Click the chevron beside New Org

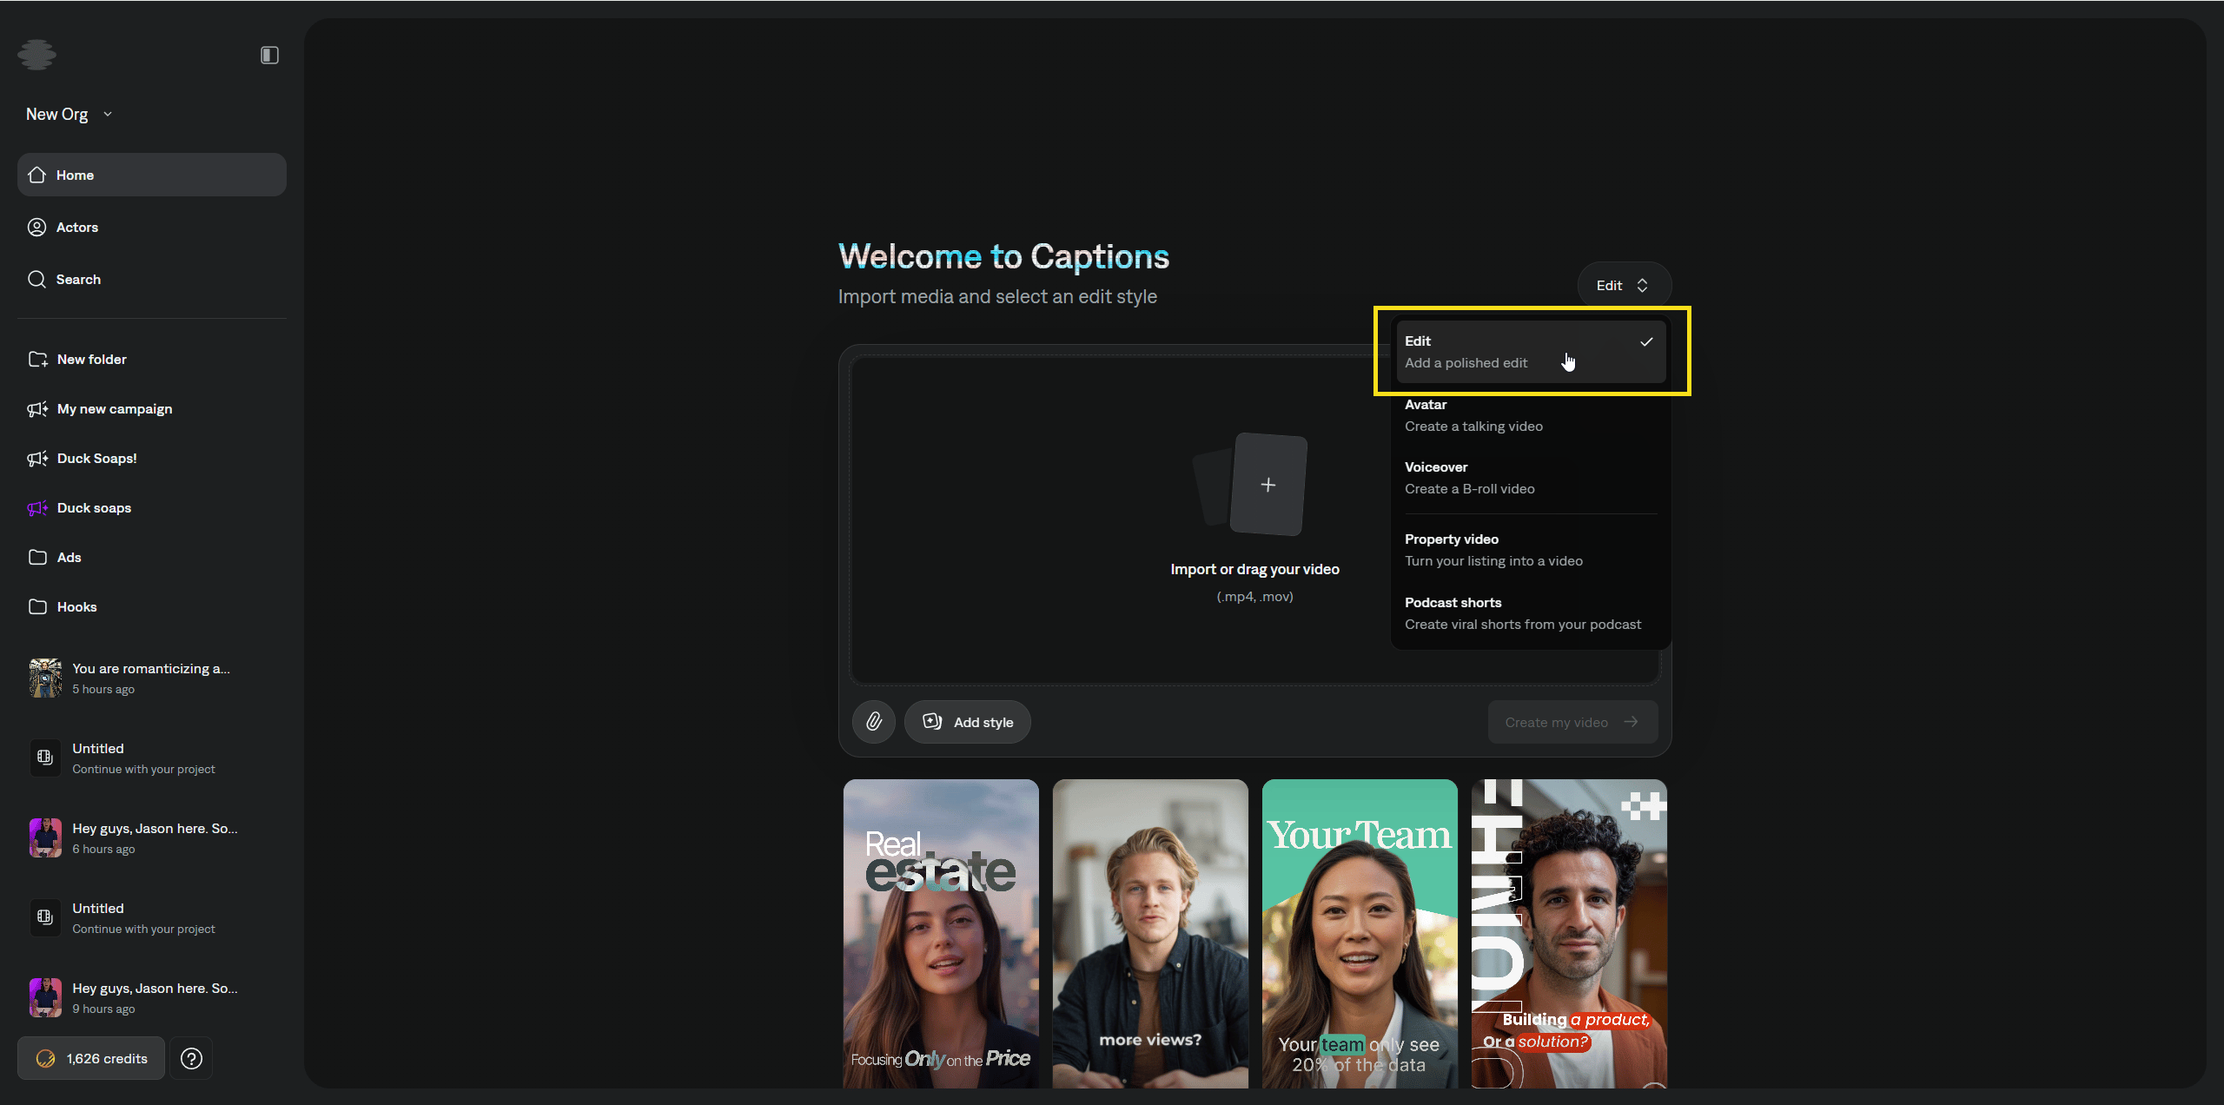[x=108, y=114]
